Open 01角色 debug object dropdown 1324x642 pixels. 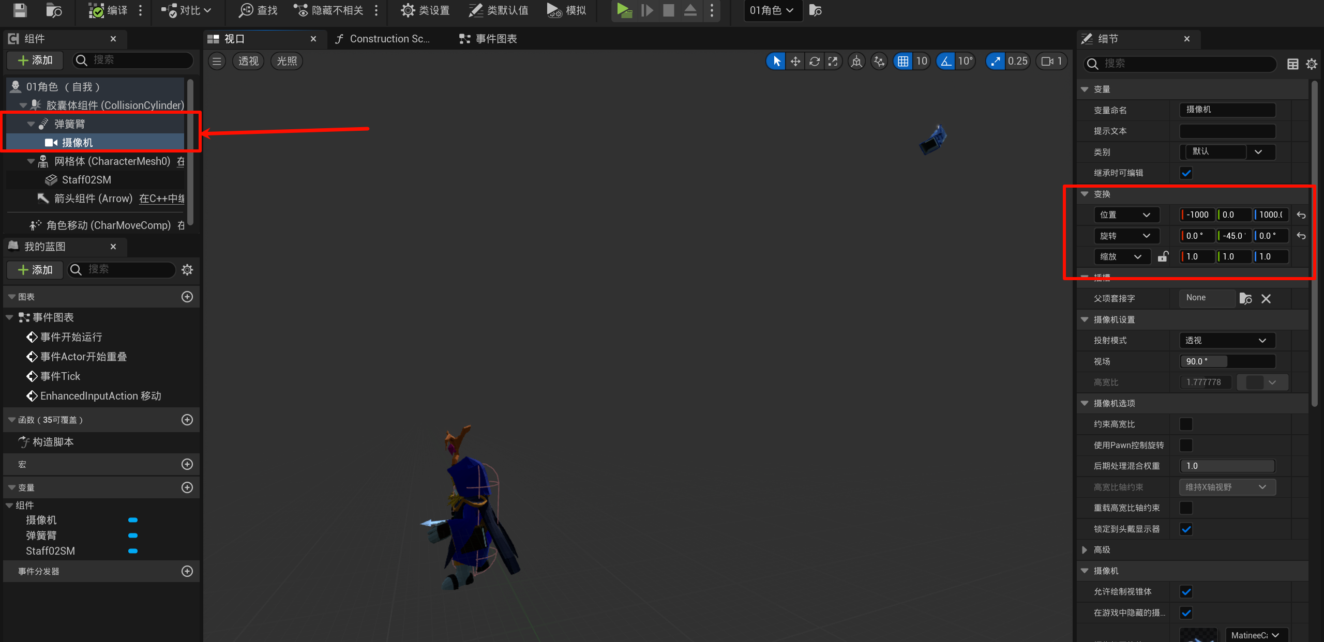(772, 10)
